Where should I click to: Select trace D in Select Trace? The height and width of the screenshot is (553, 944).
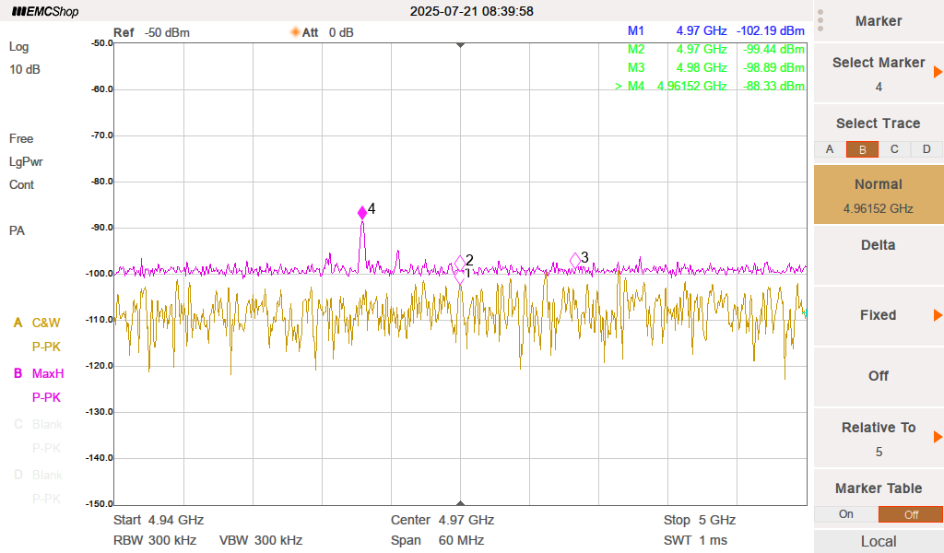click(926, 149)
